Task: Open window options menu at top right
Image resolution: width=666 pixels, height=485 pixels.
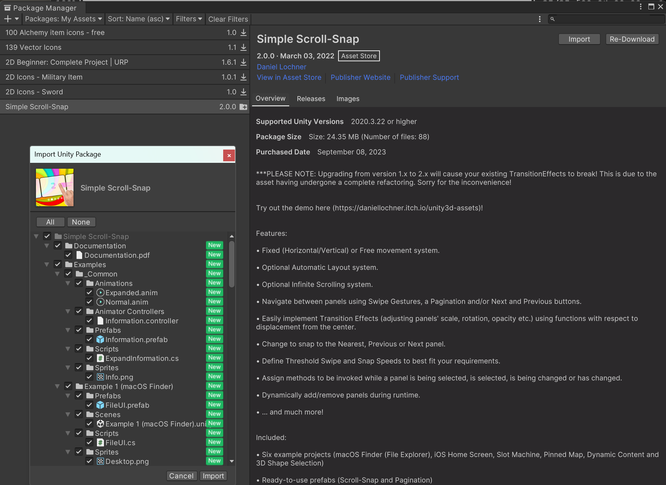Action: pyautogui.click(x=641, y=6)
